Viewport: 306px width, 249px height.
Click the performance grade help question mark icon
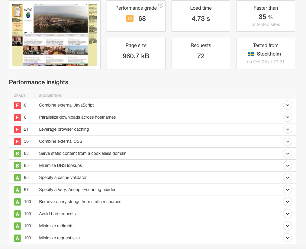click(161, 5)
